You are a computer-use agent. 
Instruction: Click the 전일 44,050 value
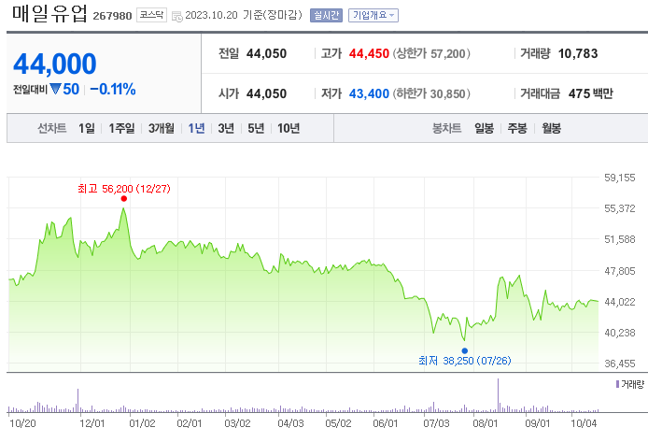click(x=266, y=54)
